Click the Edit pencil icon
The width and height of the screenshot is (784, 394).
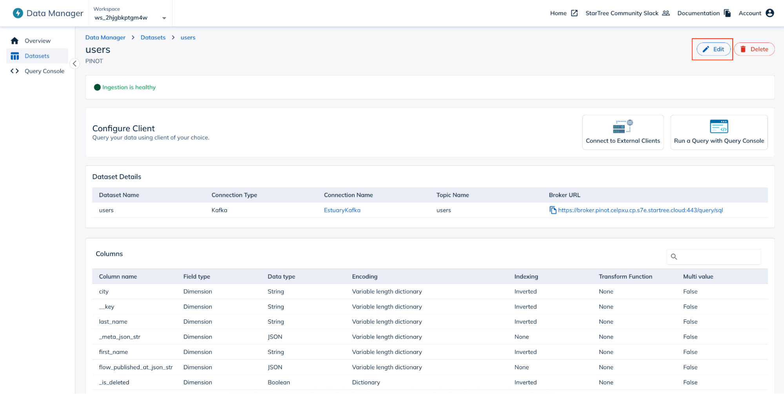(706, 49)
